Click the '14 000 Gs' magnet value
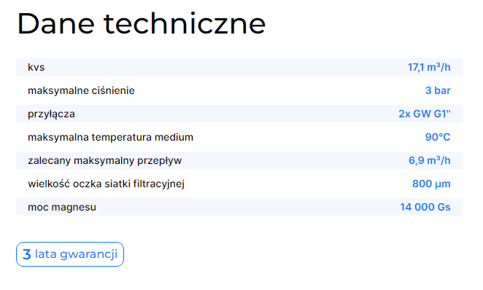The image size is (483, 290). click(x=425, y=207)
